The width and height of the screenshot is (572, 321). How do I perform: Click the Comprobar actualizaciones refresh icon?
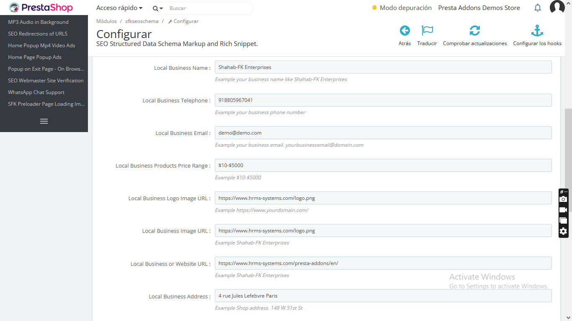pos(475,31)
